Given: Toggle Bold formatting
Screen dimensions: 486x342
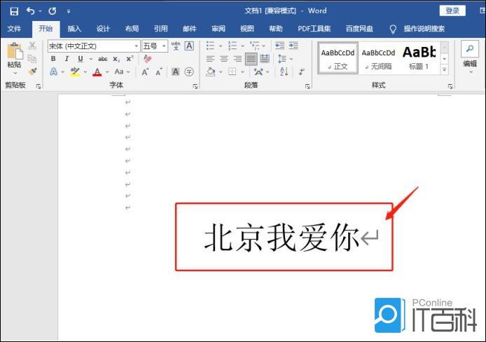Looking at the screenshot, I should (x=53, y=59).
